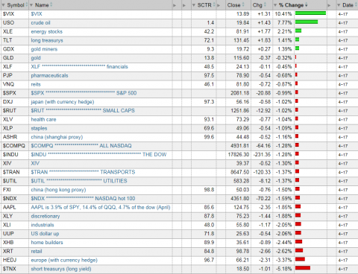Open europe (with currency hedge) link

coord(64,260)
